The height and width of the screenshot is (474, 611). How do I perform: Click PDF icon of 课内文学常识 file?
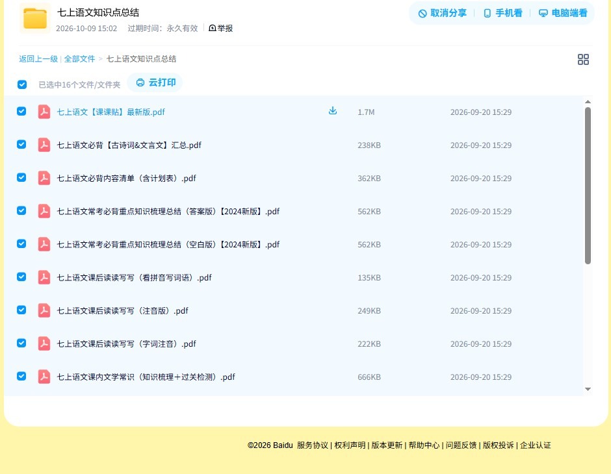(x=44, y=377)
